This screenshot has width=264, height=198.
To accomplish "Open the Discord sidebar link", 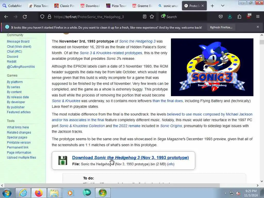I will tap(12, 56).
